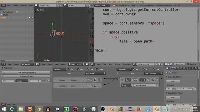Add a new scene
The width and height of the screenshot is (200, 112).
coord(87,5)
